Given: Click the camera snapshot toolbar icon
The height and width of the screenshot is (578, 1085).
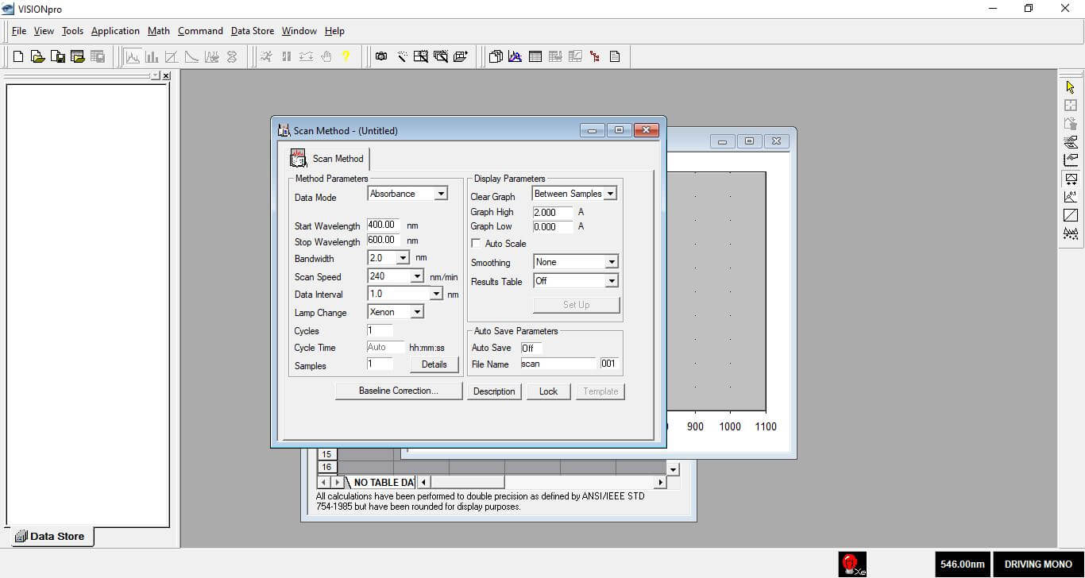Looking at the screenshot, I should coord(381,56).
